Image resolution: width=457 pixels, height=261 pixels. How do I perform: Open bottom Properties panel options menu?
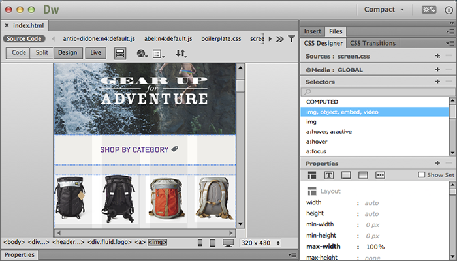click(x=292, y=255)
